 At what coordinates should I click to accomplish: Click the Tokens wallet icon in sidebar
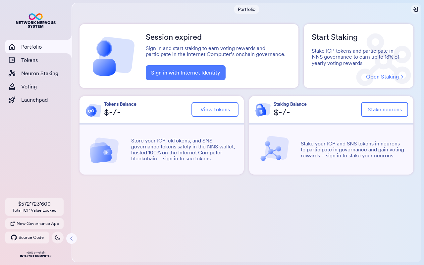tap(12, 60)
